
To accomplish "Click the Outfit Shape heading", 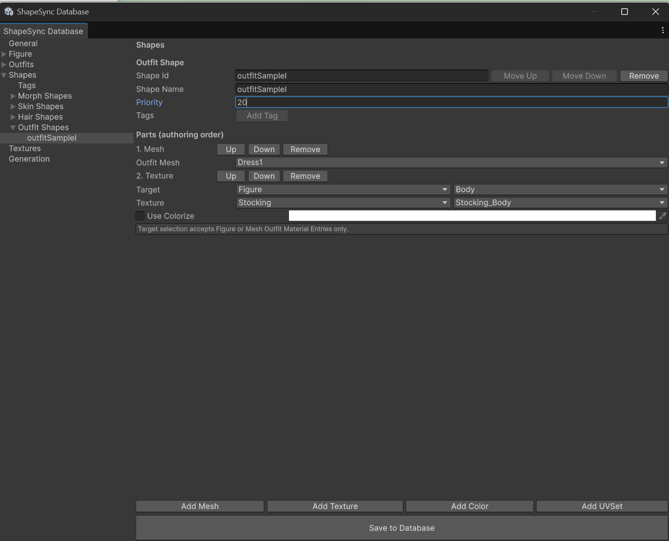I will click(160, 63).
